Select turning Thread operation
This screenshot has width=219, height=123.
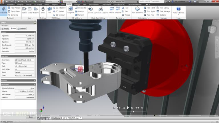tap(126, 15)
